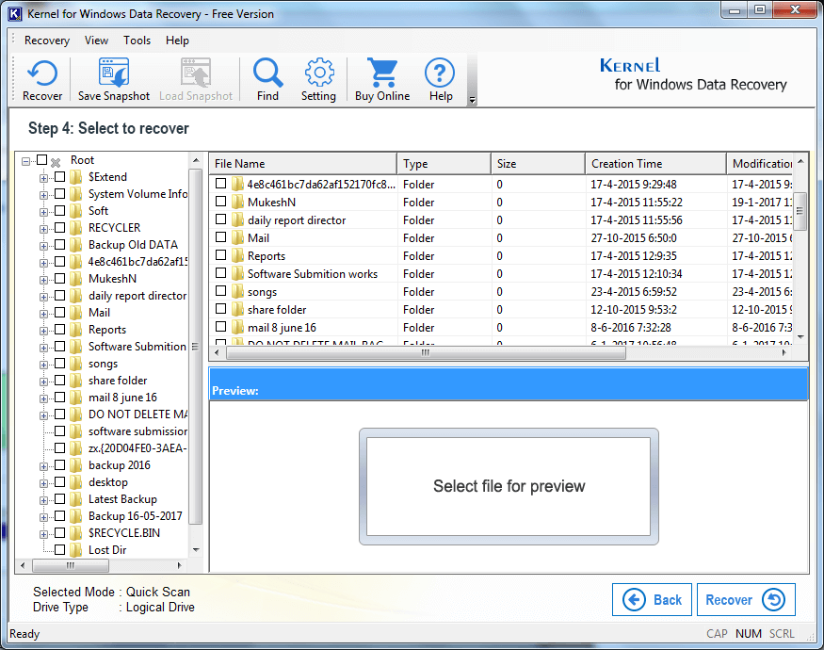Check the Backup 16-05-2017 tree checkbox
The width and height of the screenshot is (824, 650).
(60, 516)
